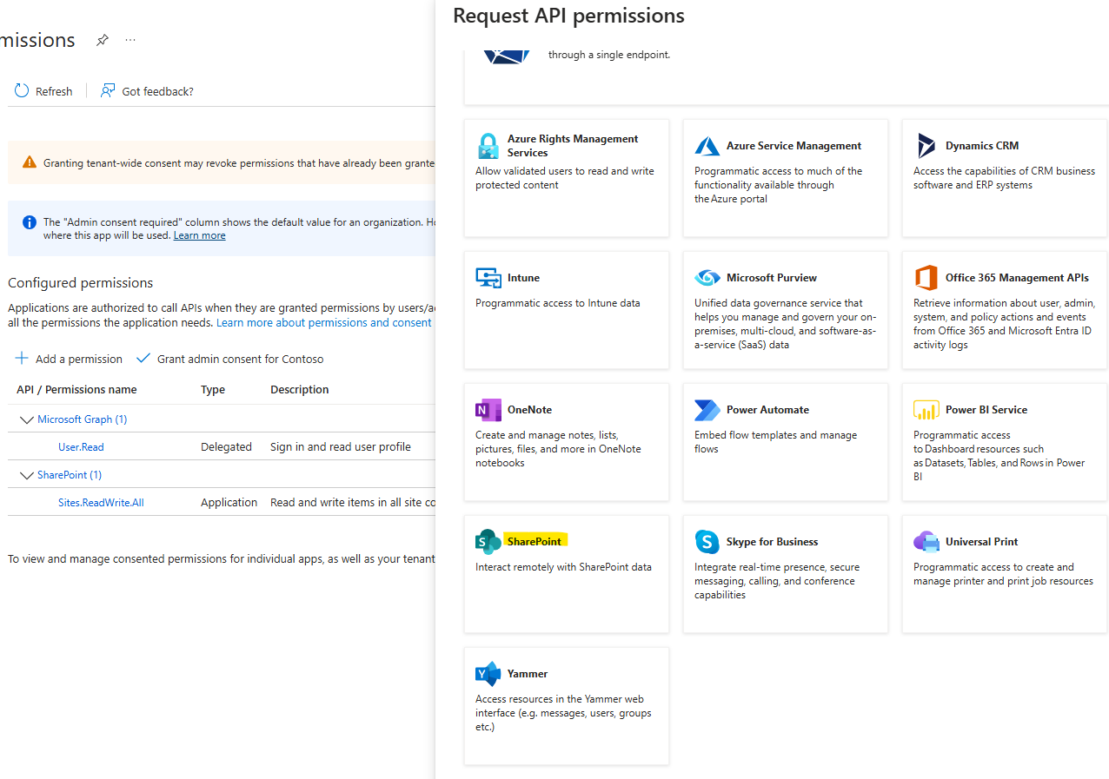Click the Azure Rights Management Services icon
This screenshot has width=1109, height=779.
coord(488,145)
